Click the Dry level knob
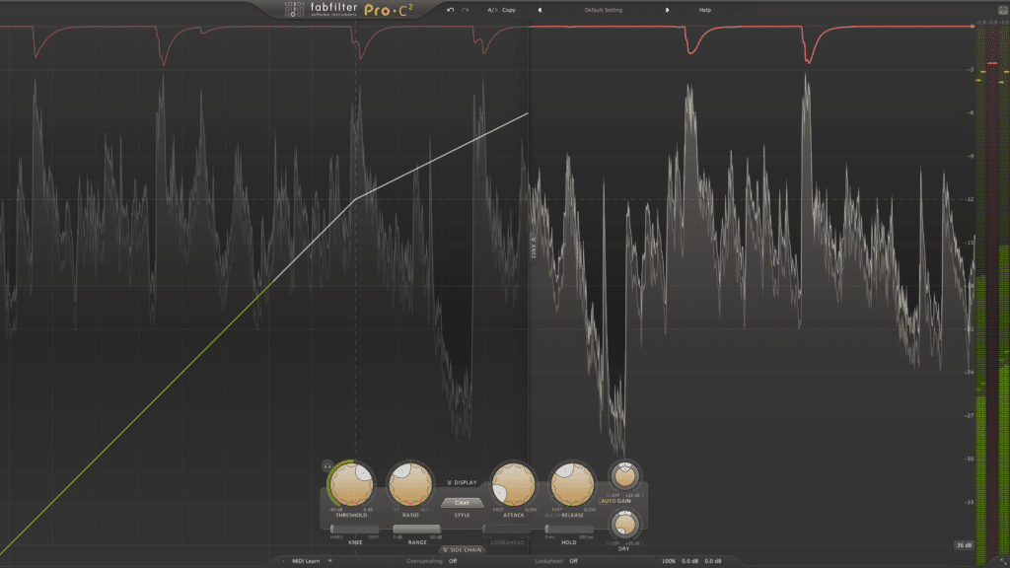This screenshot has width=1010, height=568. (624, 525)
